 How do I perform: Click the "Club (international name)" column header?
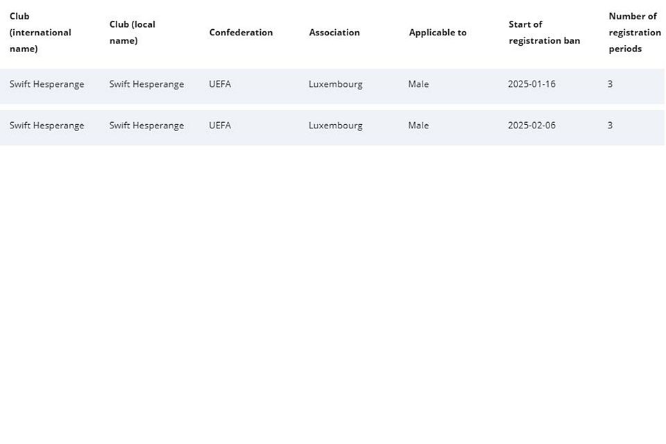(40, 33)
